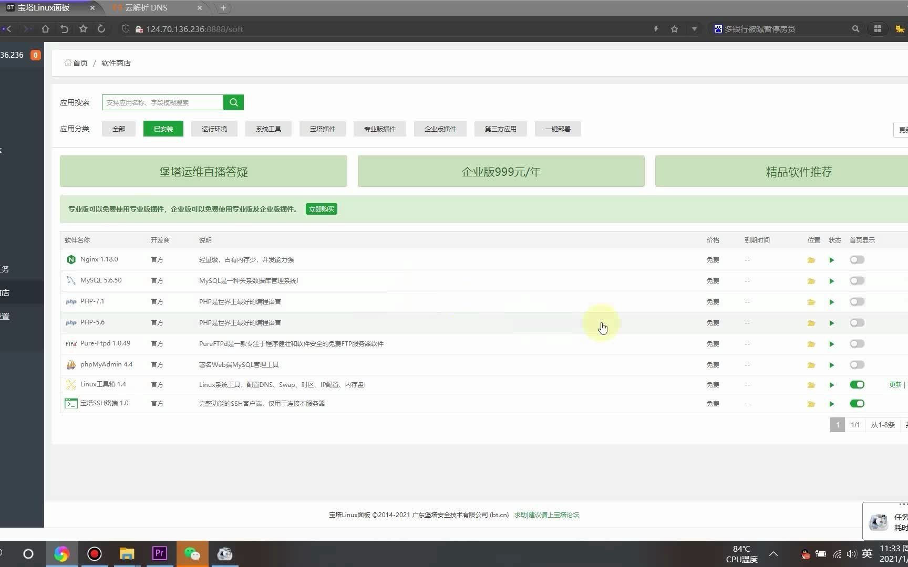
Task: Open the 精品软件推荐 banner
Action: tap(781, 171)
